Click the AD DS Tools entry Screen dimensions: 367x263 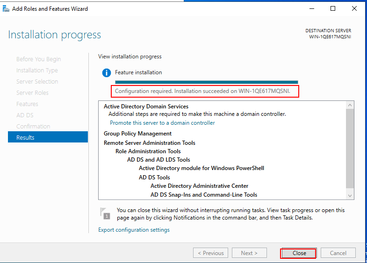coord(154,178)
